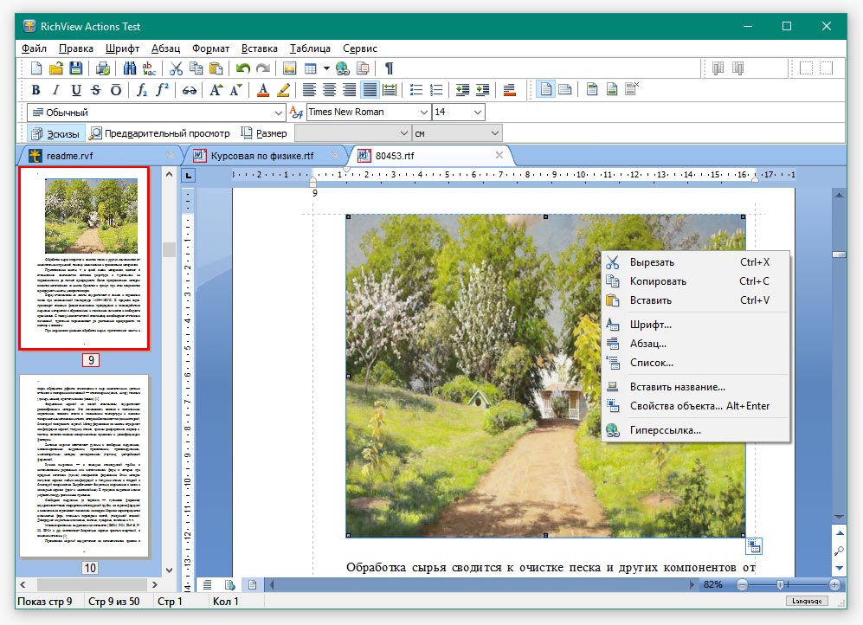Click the Find (binoculars) toolbar icon
Image resolution: width=863 pixels, height=625 pixels.
pos(130,68)
